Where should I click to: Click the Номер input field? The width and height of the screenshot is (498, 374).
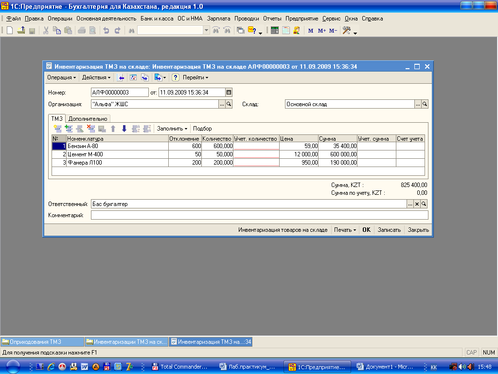(x=120, y=93)
